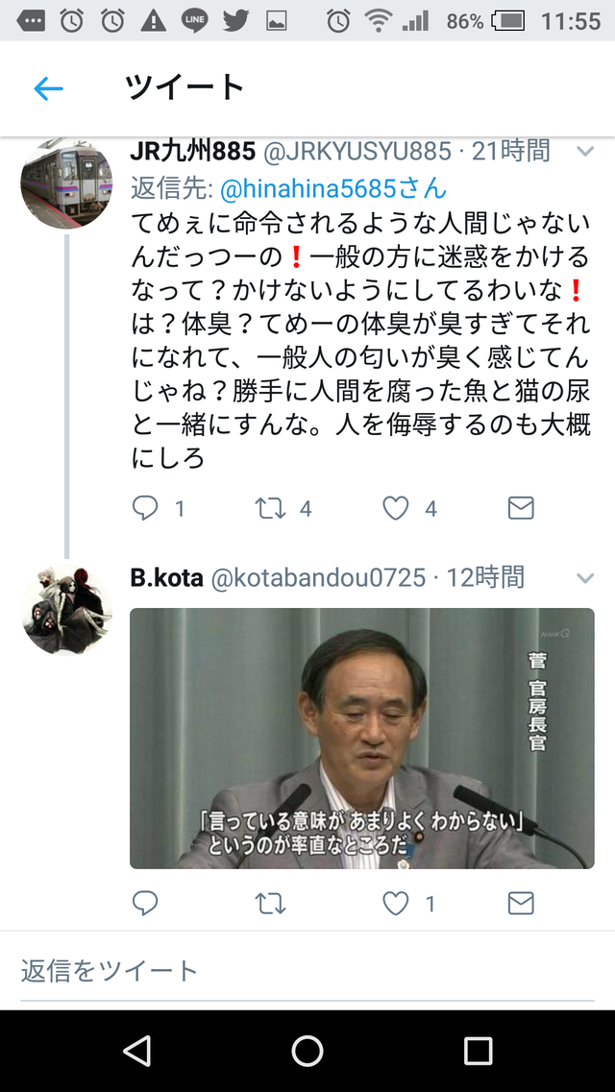Tap the back arrow in the header
This screenshot has height=1092, width=615.
pyautogui.click(x=49, y=88)
